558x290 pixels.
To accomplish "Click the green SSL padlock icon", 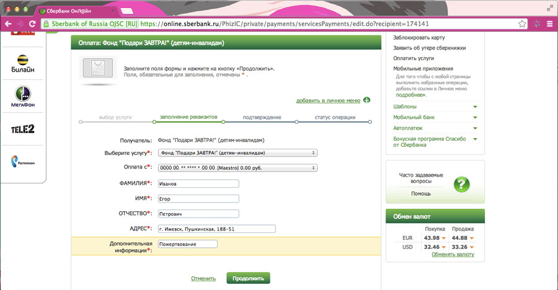I will (45, 24).
